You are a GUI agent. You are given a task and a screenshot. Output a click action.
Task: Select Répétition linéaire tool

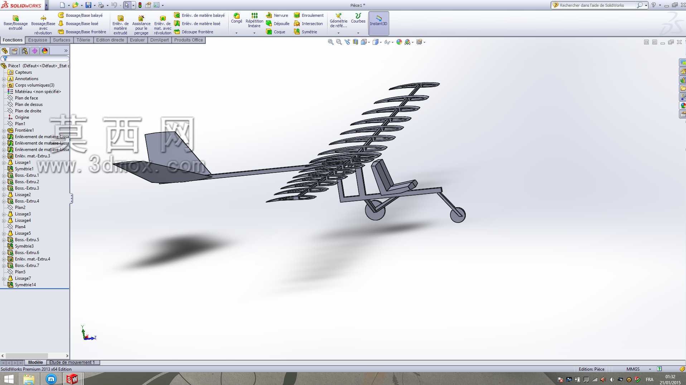[254, 20]
